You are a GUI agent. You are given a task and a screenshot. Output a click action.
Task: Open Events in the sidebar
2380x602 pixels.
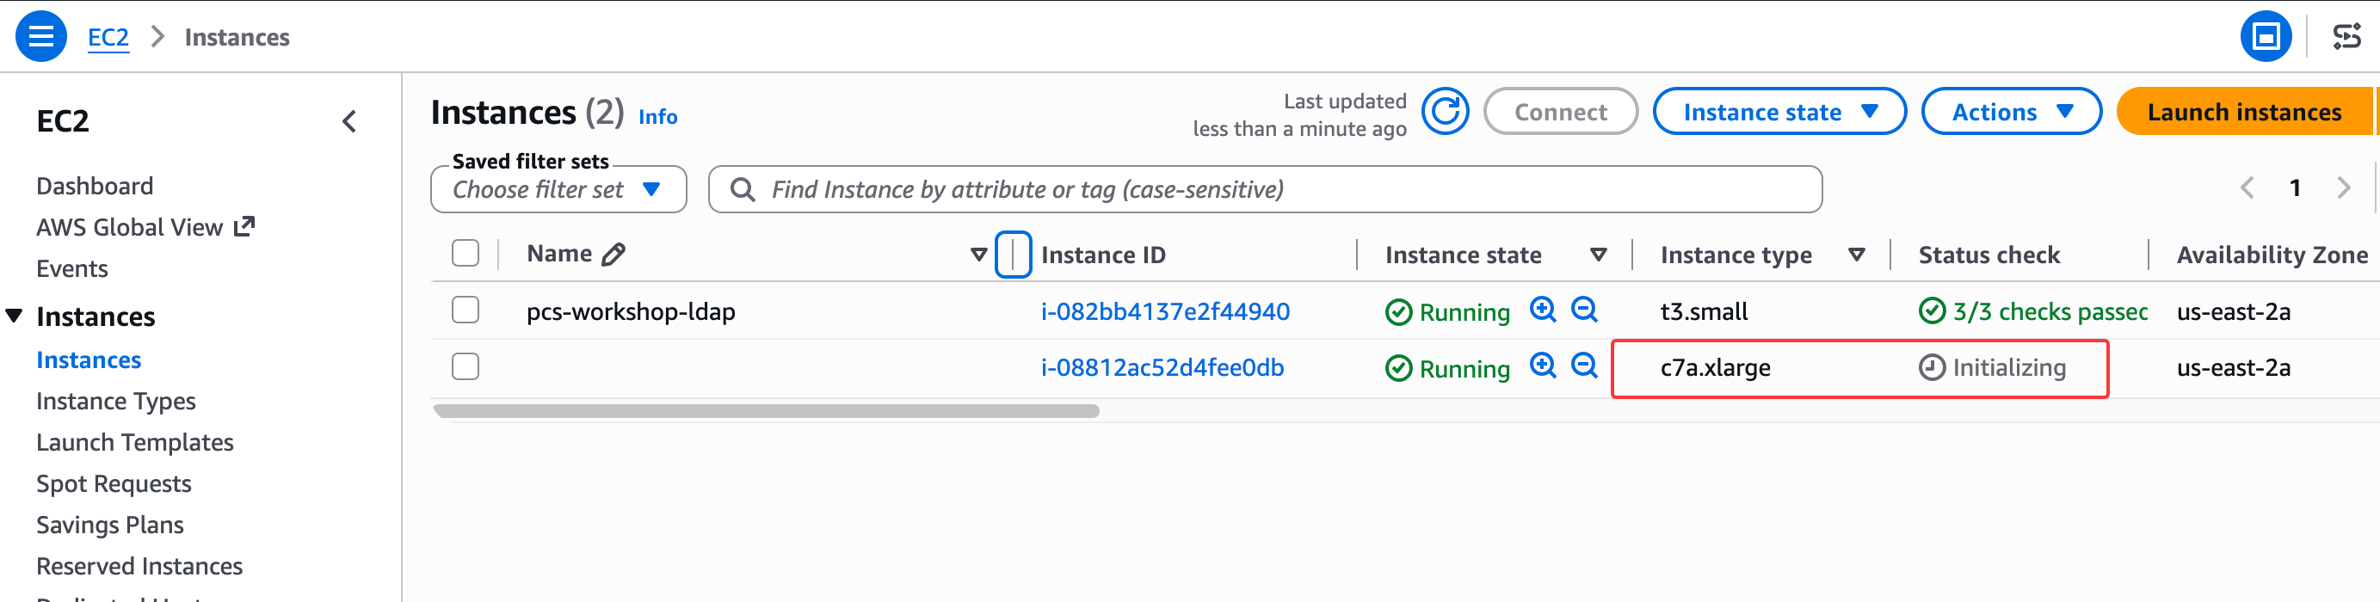(x=72, y=268)
